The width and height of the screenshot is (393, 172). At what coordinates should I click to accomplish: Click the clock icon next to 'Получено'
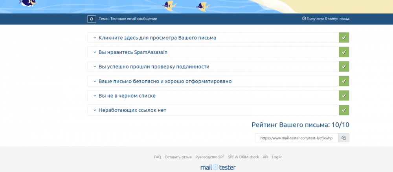(x=304, y=18)
